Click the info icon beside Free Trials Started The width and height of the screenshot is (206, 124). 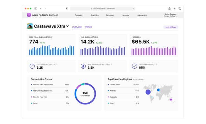tap(57, 64)
